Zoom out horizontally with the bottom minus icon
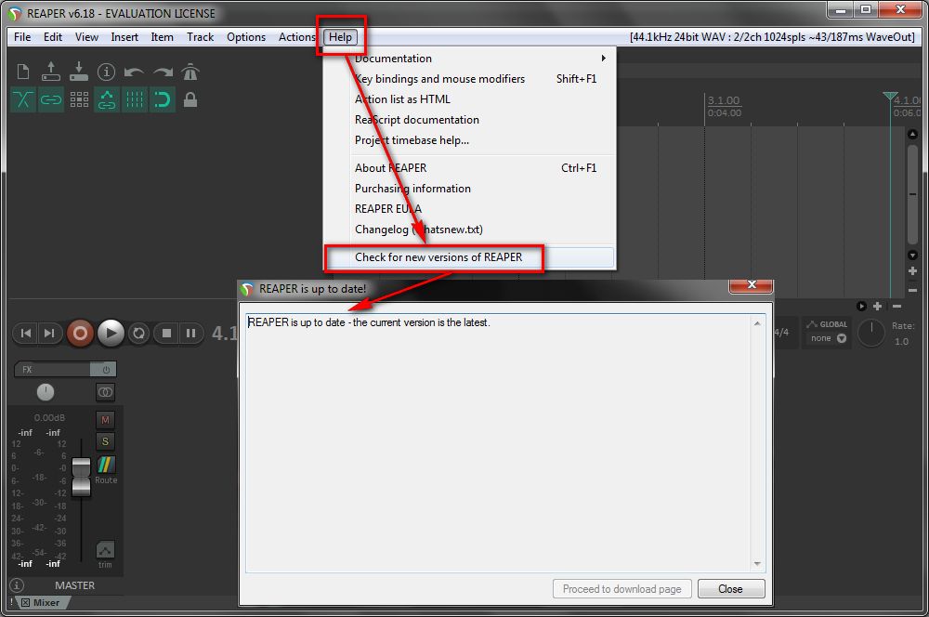This screenshot has height=617, width=929. tap(897, 306)
